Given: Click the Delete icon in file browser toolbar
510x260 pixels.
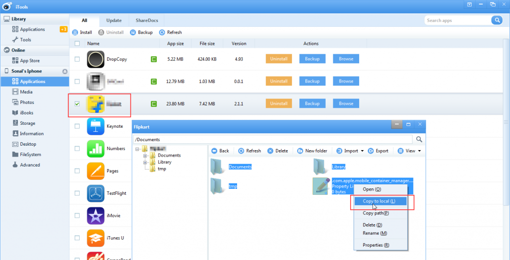Looking at the screenshot, I should (270, 151).
